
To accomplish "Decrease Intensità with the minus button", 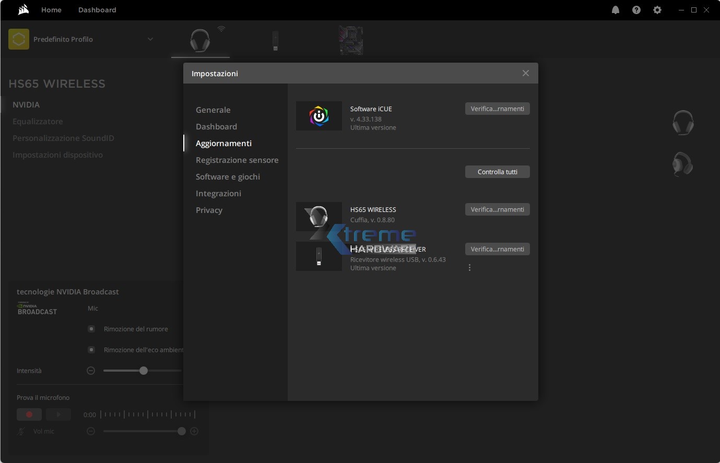I will click(91, 371).
